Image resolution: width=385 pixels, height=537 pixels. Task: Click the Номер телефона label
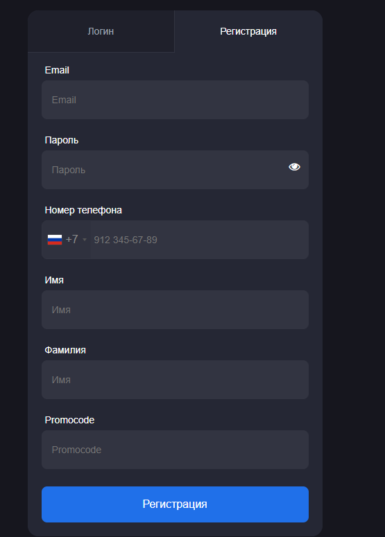tap(83, 210)
